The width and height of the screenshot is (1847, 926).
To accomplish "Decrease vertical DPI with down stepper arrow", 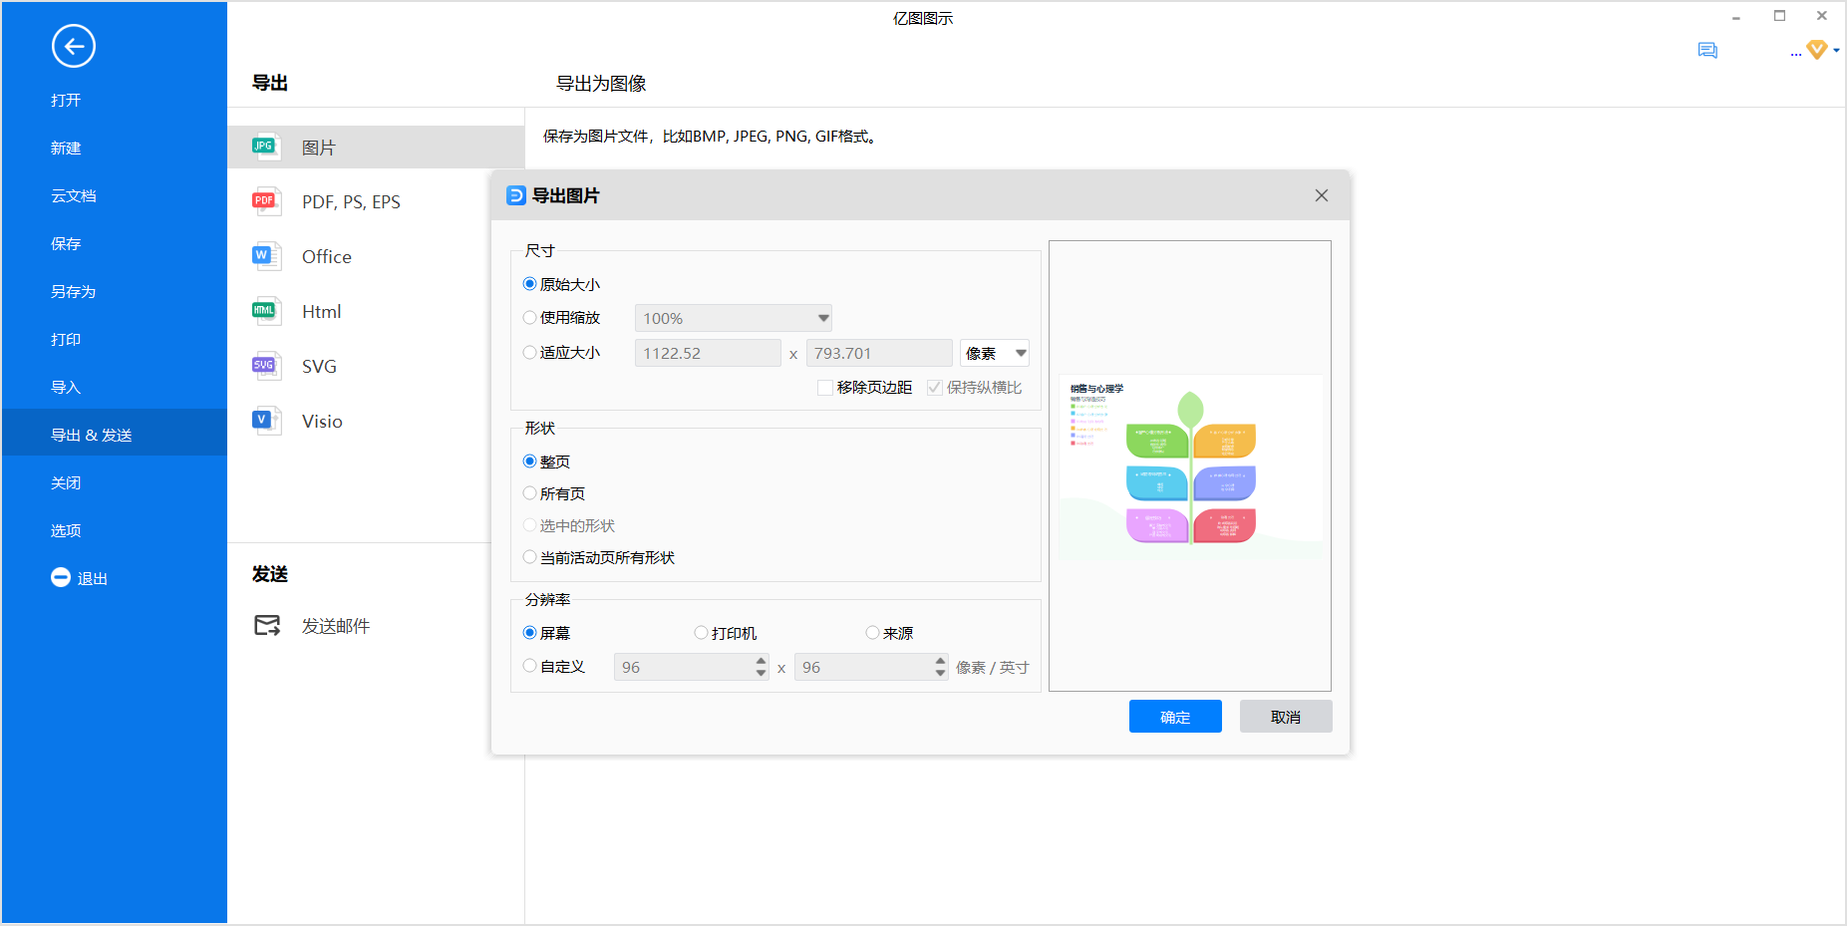I will (941, 673).
